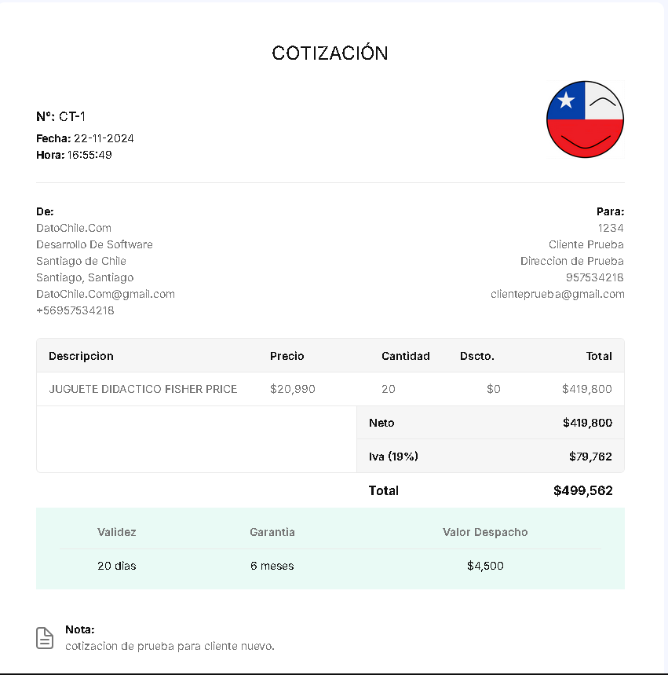This screenshot has height=675, width=668.
Task: Select the JUGUETE DIDACTICO FISHER PRICE row
Action: coord(330,389)
